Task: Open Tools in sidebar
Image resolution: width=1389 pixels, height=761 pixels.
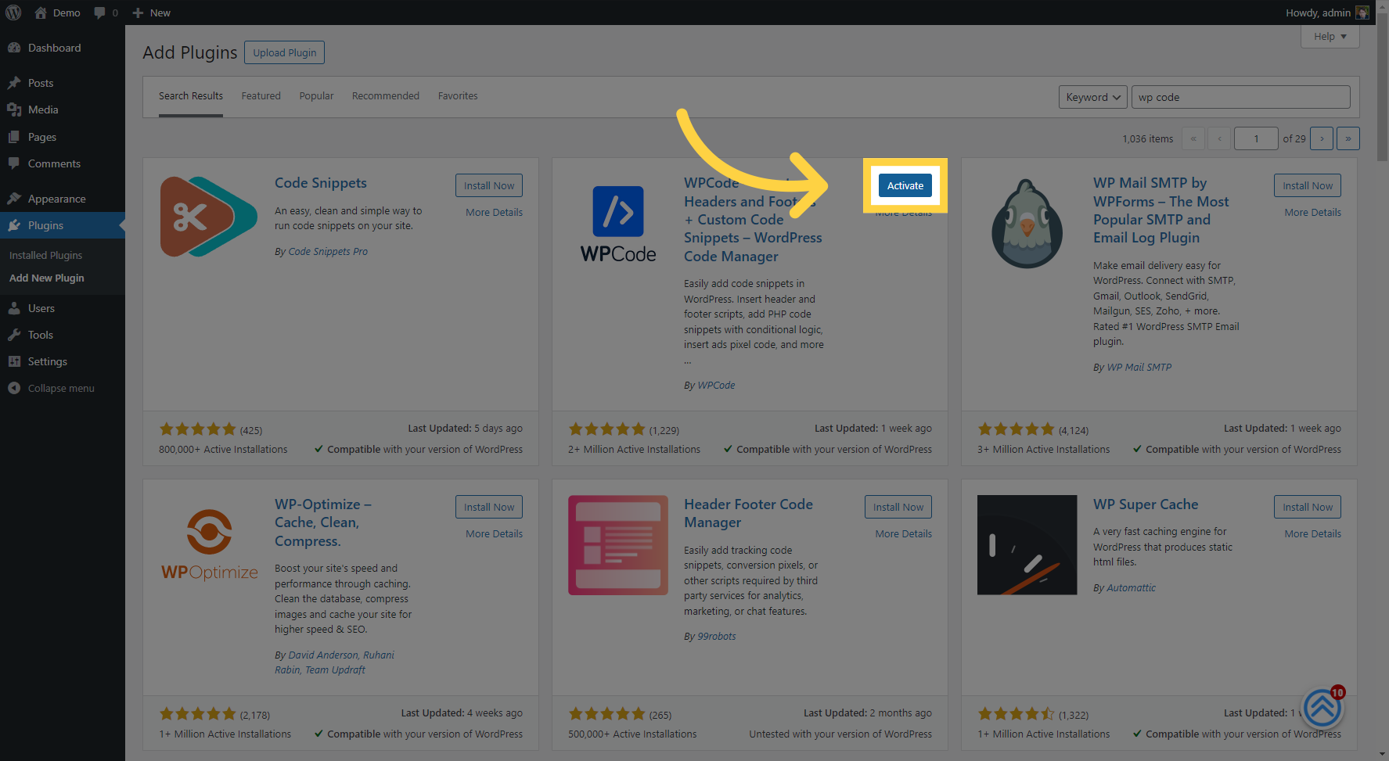Action: tap(63, 335)
